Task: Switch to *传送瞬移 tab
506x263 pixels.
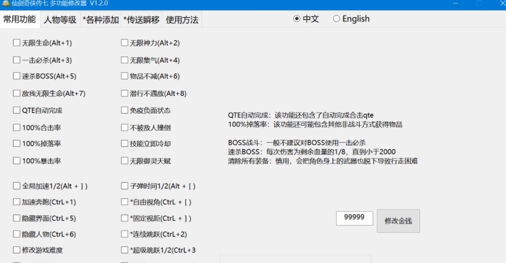Action: click(x=141, y=20)
